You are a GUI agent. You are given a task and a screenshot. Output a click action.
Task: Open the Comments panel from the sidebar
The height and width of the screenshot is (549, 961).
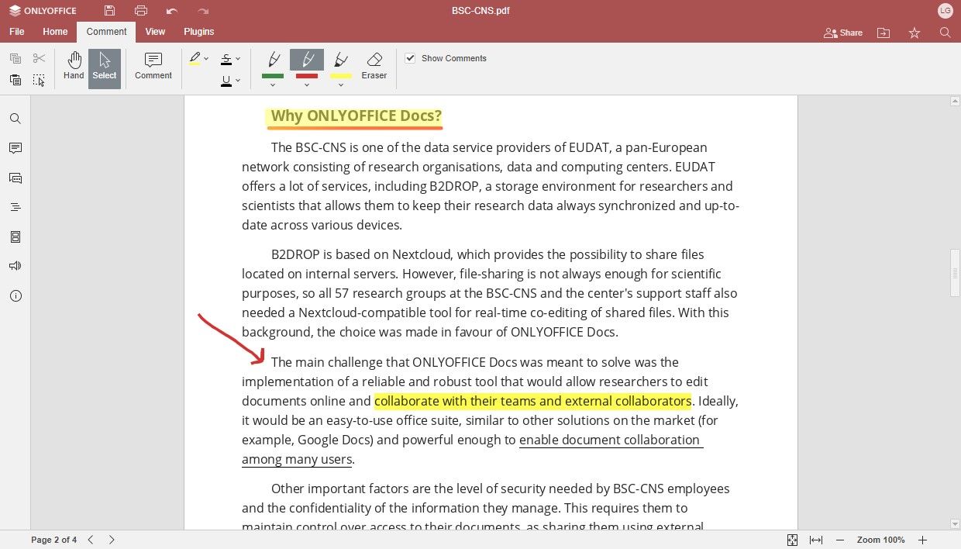[x=15, y=148]
